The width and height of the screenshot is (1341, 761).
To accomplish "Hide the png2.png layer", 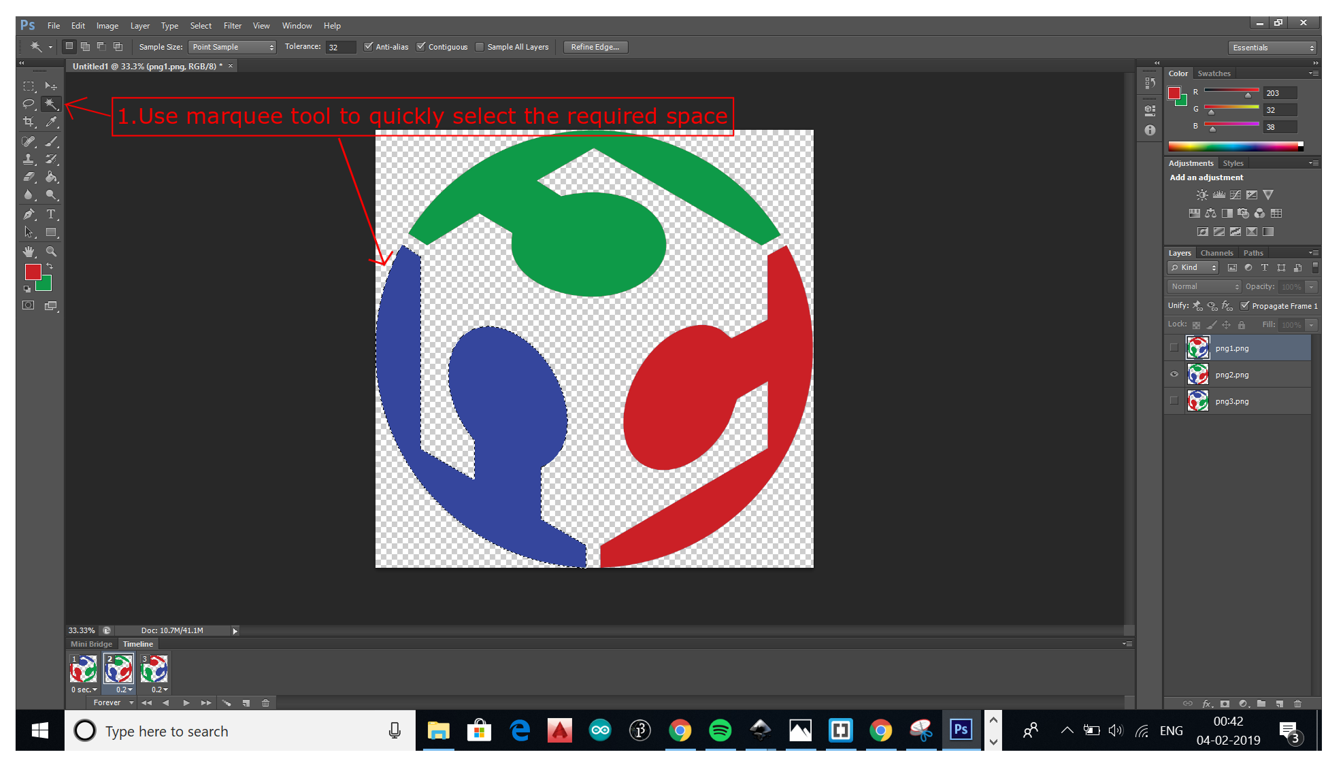I will click(x=1174, y=375).
